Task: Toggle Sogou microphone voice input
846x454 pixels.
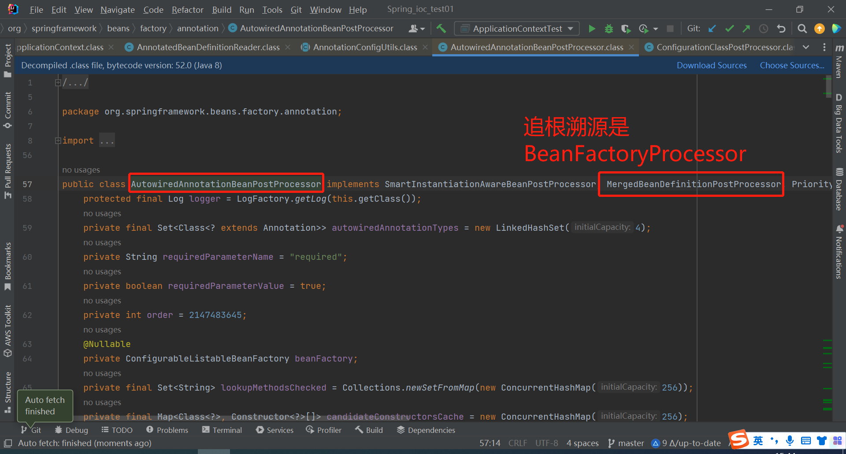Action: tap(790, 440)
